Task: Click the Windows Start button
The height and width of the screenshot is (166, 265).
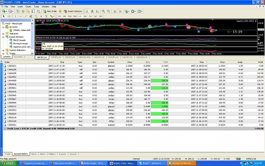Action: [x=9, y=163]
